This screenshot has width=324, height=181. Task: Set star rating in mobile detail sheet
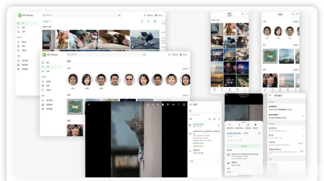point(235,140)
